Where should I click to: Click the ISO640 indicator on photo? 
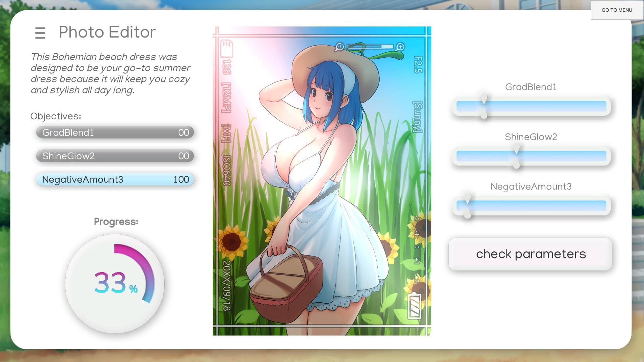click(x=227, y=170)
